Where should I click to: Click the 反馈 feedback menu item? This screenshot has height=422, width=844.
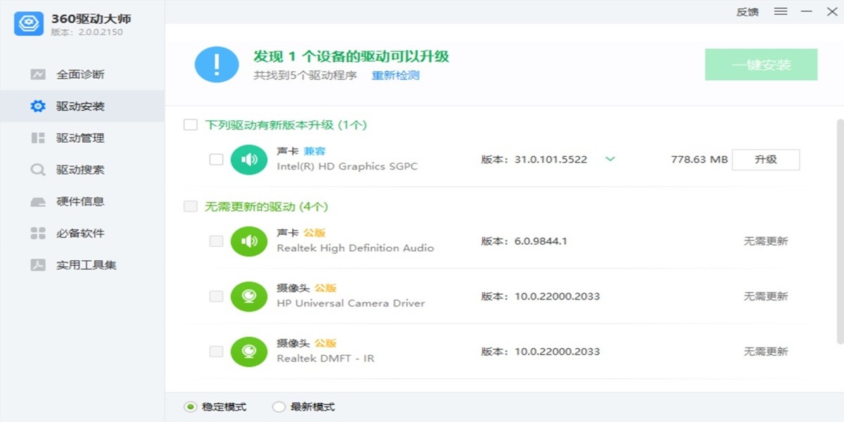tap(746, 11)
